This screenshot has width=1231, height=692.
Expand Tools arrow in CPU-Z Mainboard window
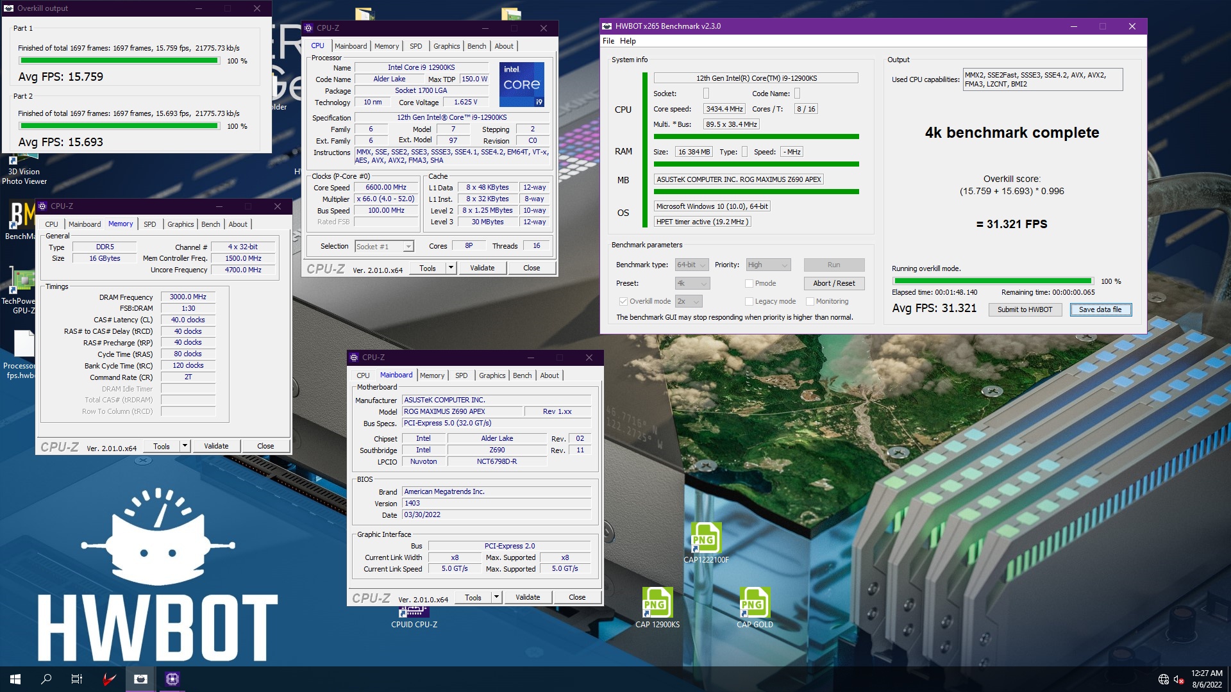point(497,597)
